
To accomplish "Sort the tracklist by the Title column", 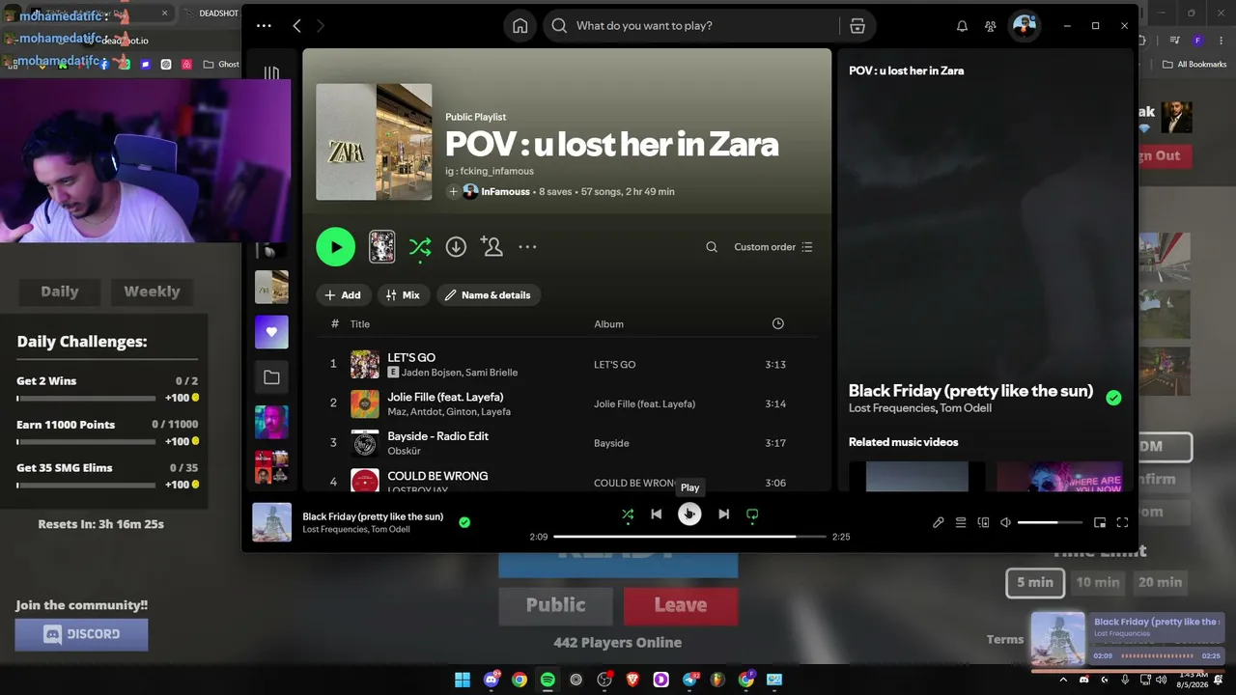I will pyautogui.click(x=360, y=324).
